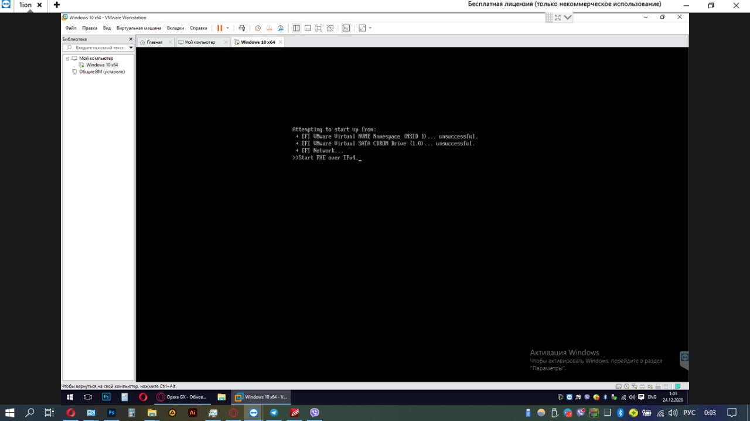Open the TeamViewer local taskbar button

tap(254, 413)
